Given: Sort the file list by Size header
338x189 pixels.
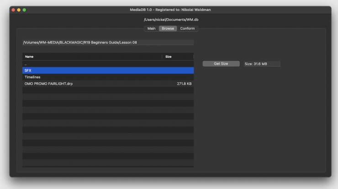Looking at the screenshot, I should (177, 57).
